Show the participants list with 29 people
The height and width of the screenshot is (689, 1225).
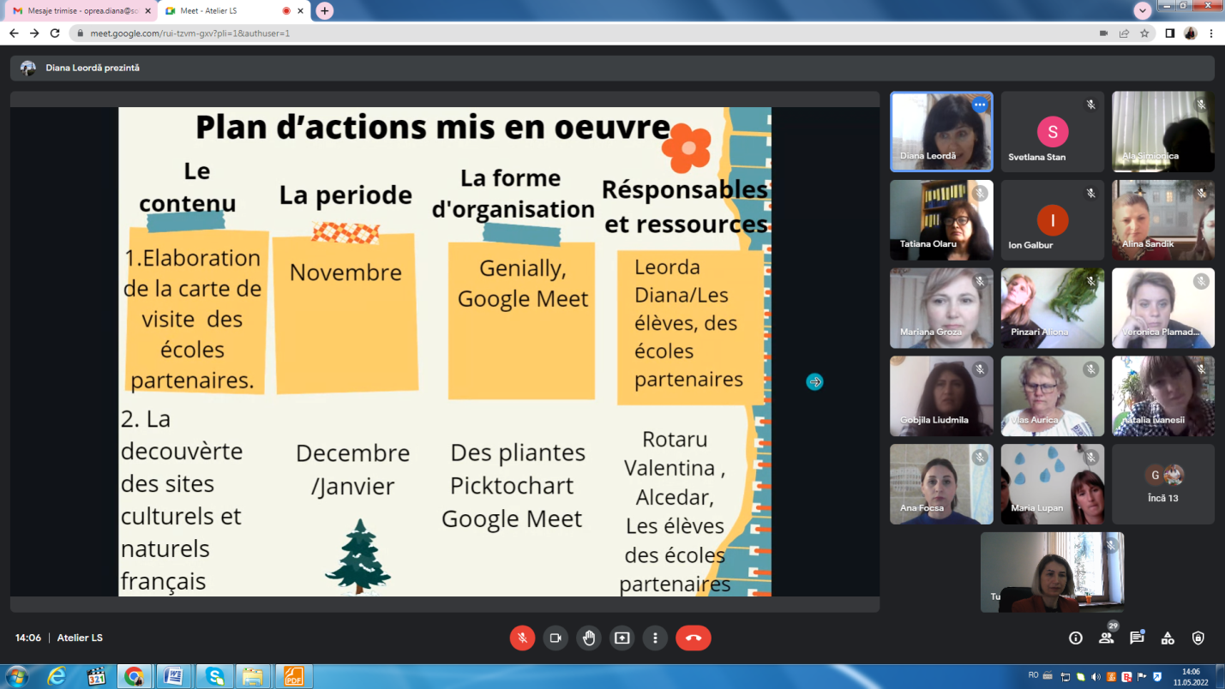(x=1107, y=638)
